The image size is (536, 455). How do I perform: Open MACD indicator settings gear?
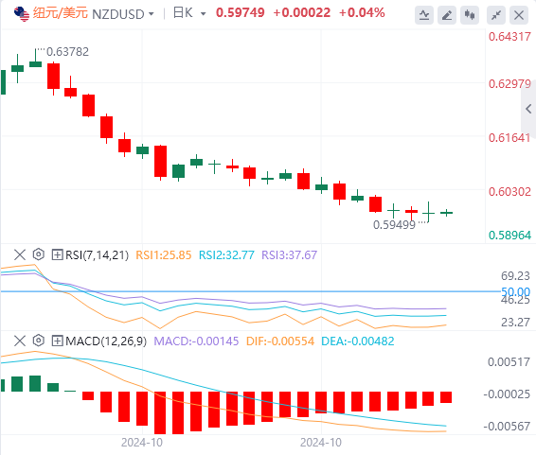point(39,341)
